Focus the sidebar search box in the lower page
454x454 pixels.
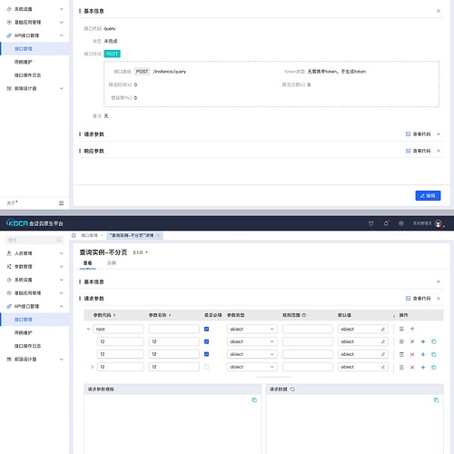pos(35,240)
